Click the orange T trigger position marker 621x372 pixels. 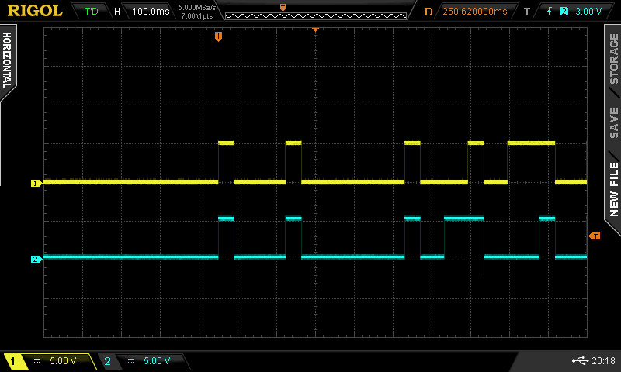pyautogui.click(x=218, y=36)
